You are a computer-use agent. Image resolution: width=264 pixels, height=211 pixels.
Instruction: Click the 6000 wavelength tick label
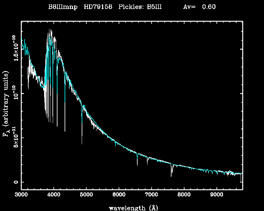pos(119,195)
